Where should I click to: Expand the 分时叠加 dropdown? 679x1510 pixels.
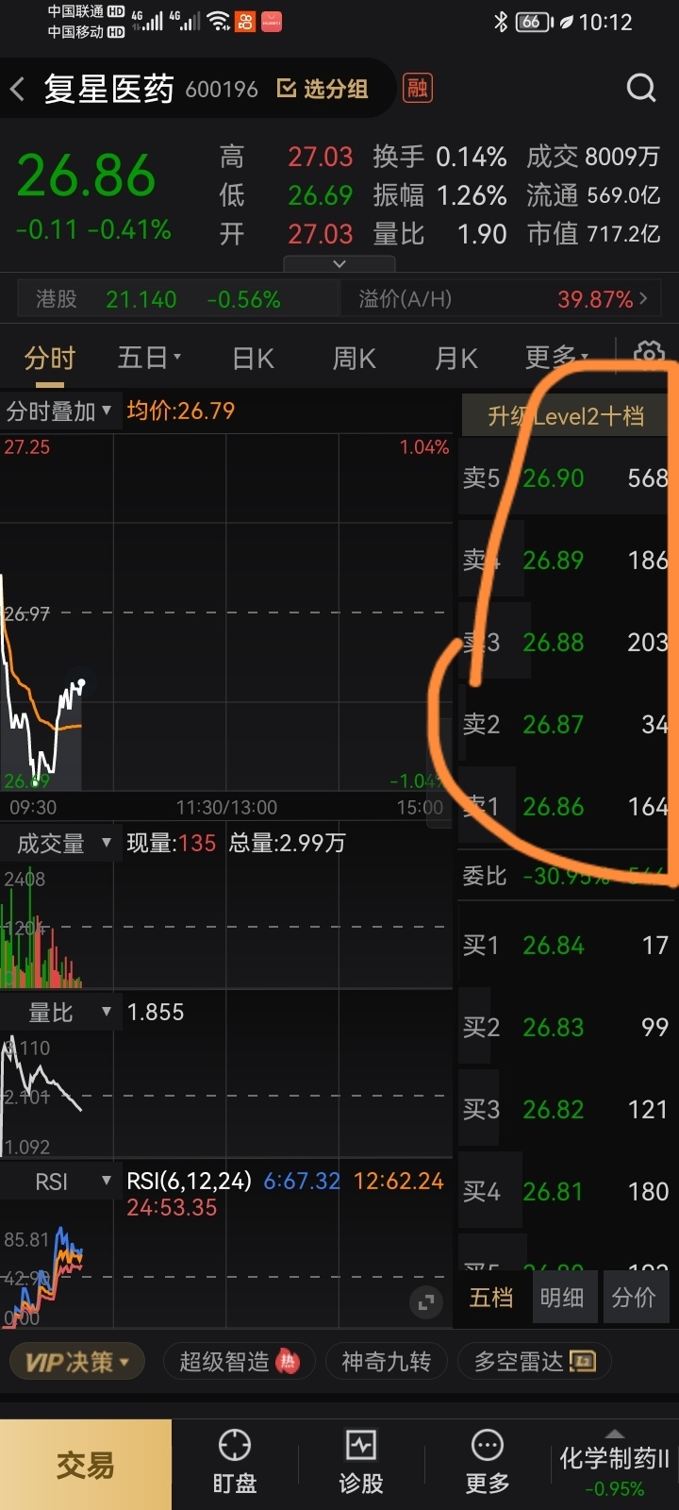pyautogui.click(x=60, y=411)
